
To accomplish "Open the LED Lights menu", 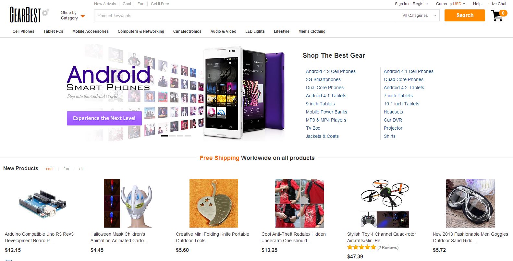I will click(x=255, y=31).
